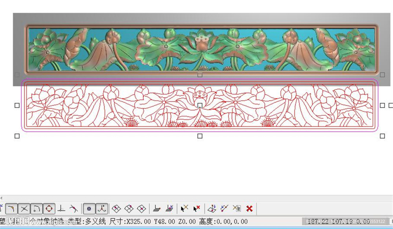393x229 pixels.
Task: Click the horizontal scrollbar left arrow
Action: pyautogui.click(x=1, y=198)
